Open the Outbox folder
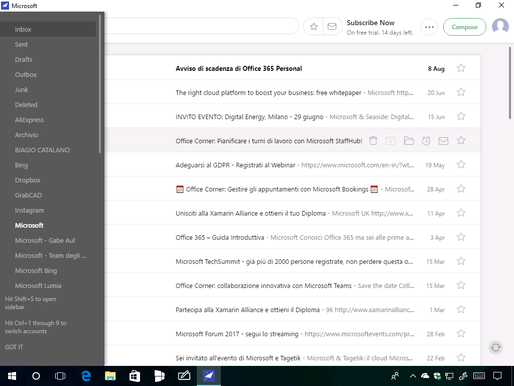Screen dimensions: 514x386 pos(48,74)
